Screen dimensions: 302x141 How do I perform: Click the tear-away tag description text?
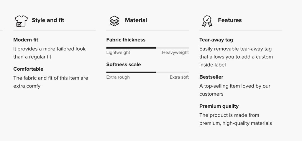point(236,57)
